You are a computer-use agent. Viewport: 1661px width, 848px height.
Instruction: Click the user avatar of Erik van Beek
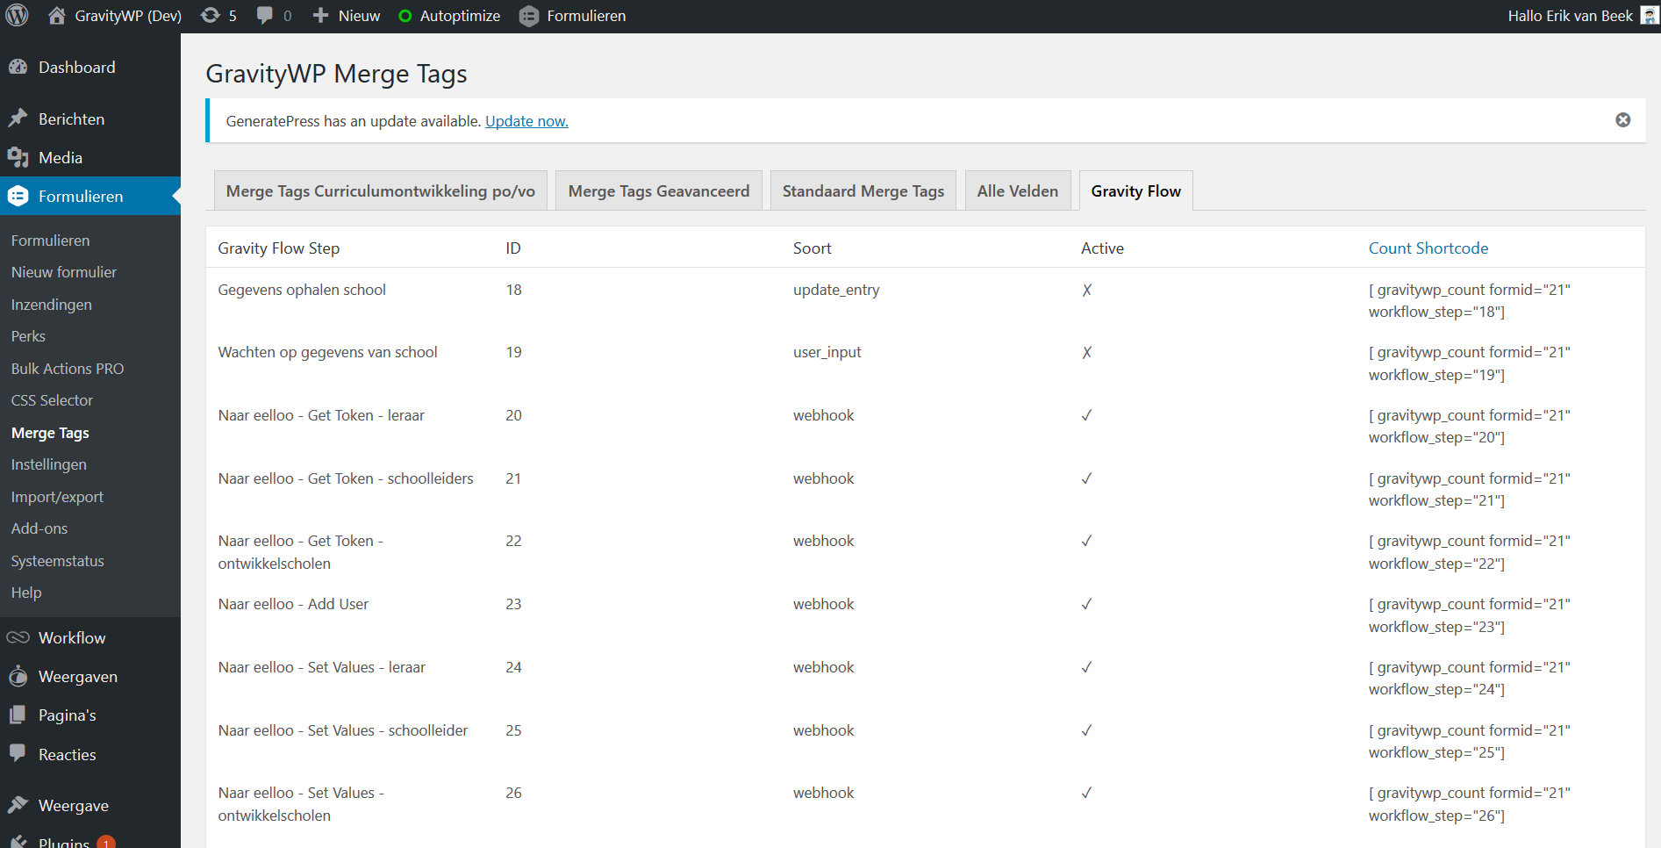(1649, 16)
